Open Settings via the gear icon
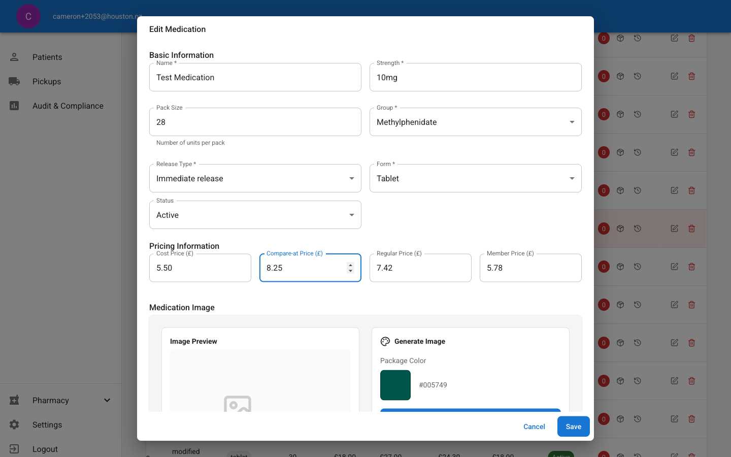 tap(14, 425)
